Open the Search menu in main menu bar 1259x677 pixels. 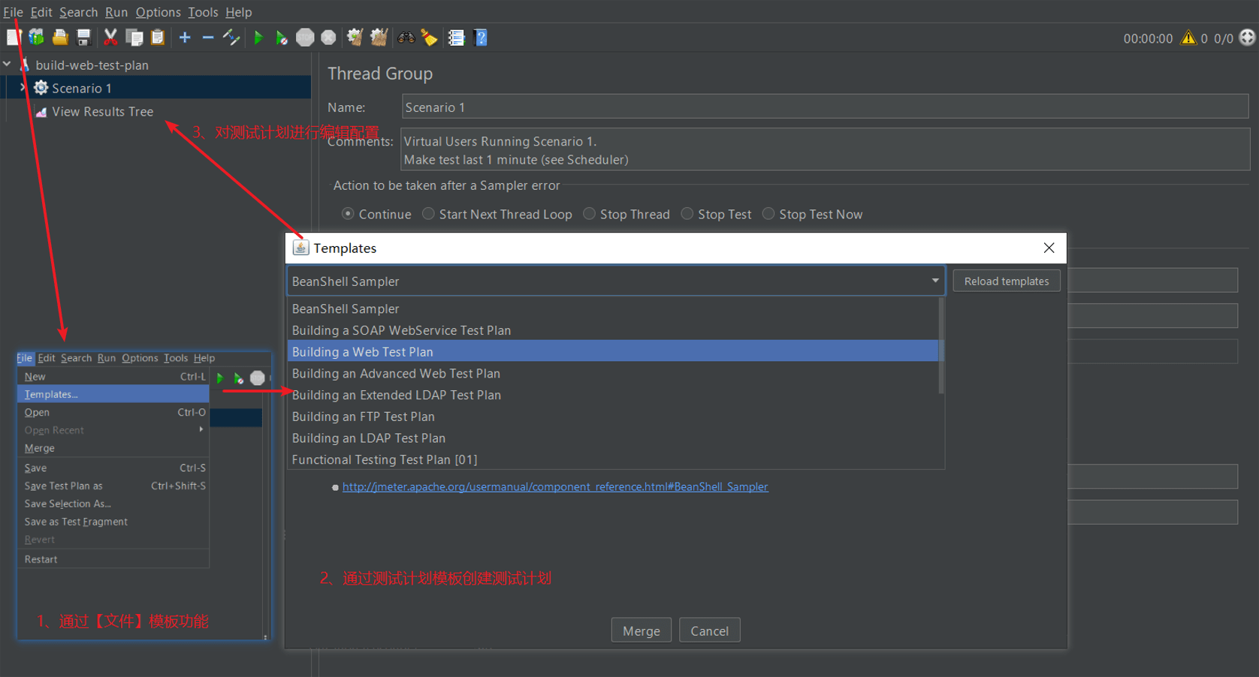(78, 12)
